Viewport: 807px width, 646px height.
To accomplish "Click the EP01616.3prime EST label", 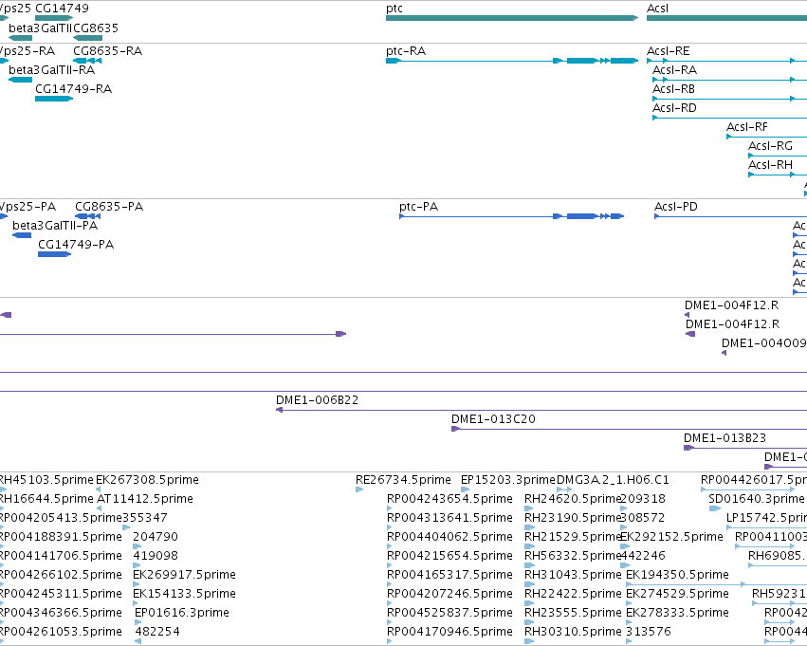I will pos(182,613).
